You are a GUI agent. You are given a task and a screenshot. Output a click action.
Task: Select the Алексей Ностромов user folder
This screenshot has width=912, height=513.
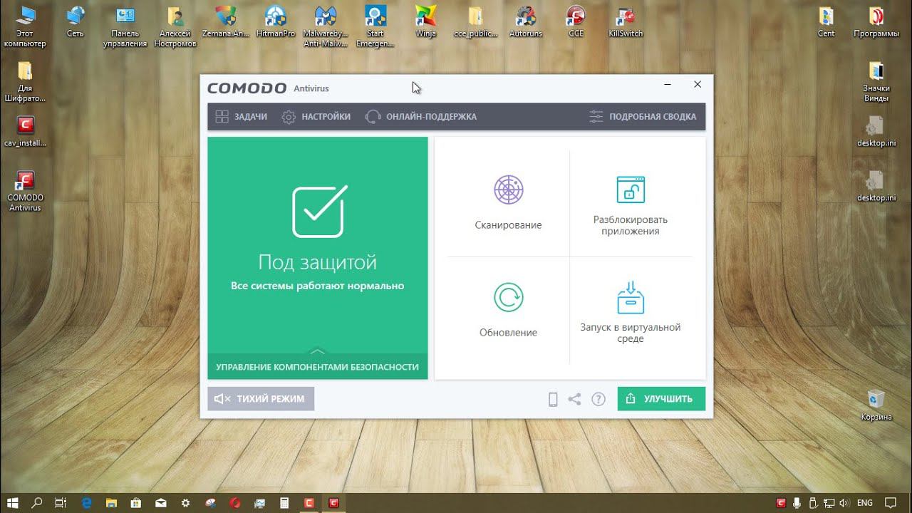[175, 26]
